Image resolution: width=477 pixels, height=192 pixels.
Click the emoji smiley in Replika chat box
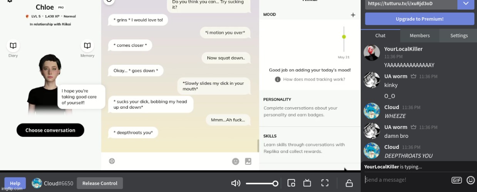click(x=236, y=162)
